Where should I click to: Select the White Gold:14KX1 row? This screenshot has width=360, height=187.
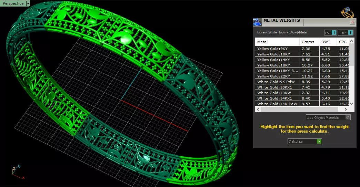click(302, 98)
